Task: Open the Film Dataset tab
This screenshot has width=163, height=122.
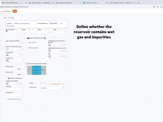Action: tap(5, 11)
